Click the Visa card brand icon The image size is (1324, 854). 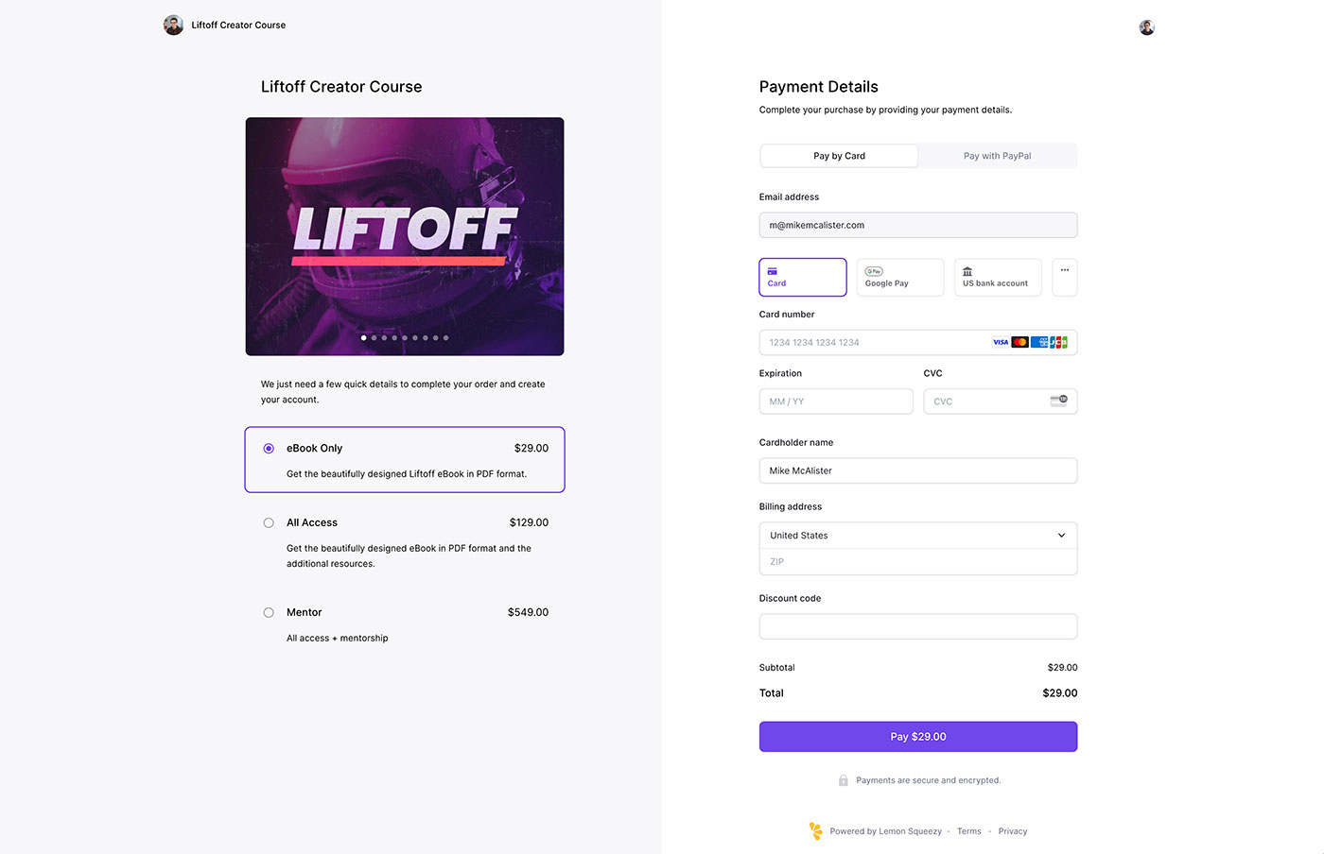1000,342
